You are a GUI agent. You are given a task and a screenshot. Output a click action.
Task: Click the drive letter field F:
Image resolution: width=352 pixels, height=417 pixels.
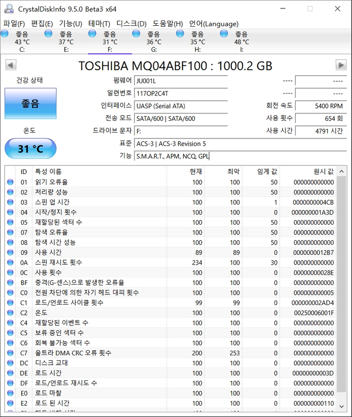pyautogui.click(x=181, y=131)
